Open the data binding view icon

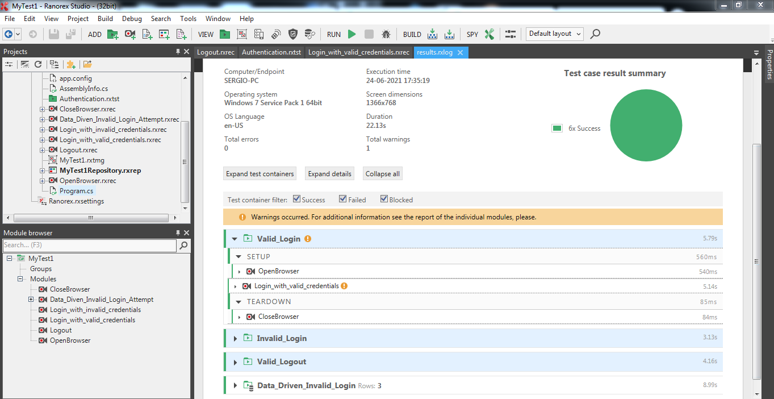point(309,34)
